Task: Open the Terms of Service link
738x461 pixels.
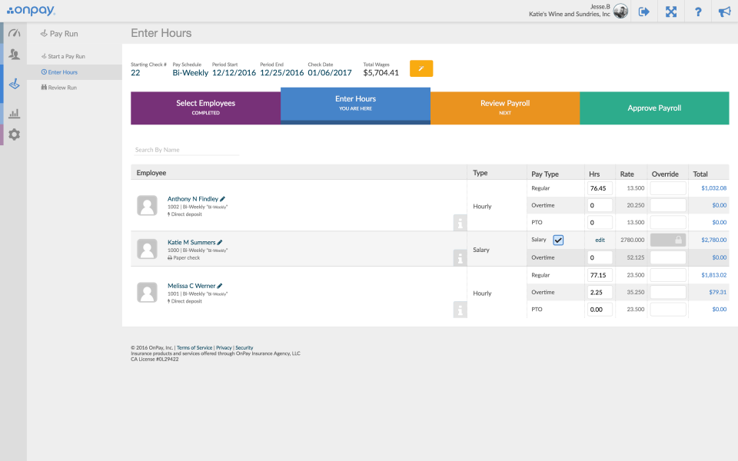Action: (194, 347)
